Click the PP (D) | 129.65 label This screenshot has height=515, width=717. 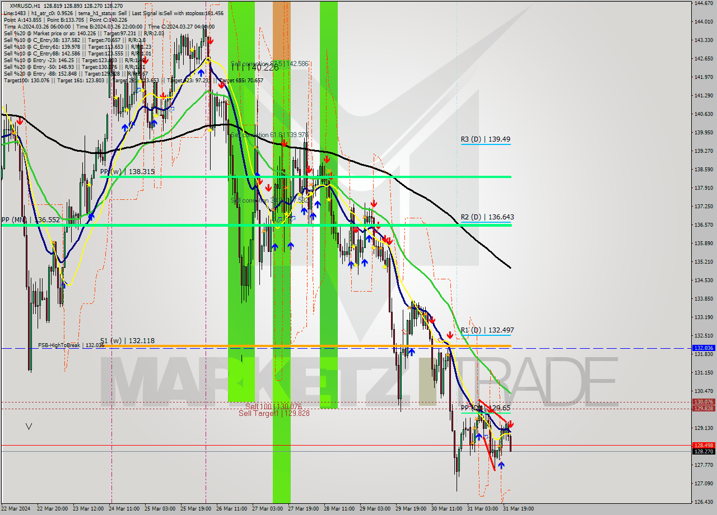pyautogui.click(x=485, y=408)
